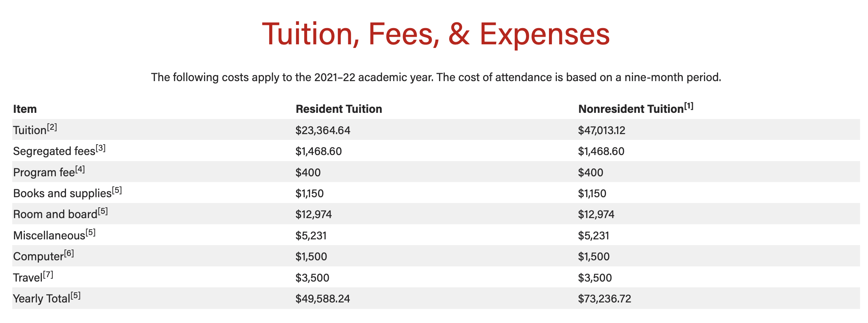
Task: Open footnote 3 beside Segregated fees
Action: pos(101,148)
